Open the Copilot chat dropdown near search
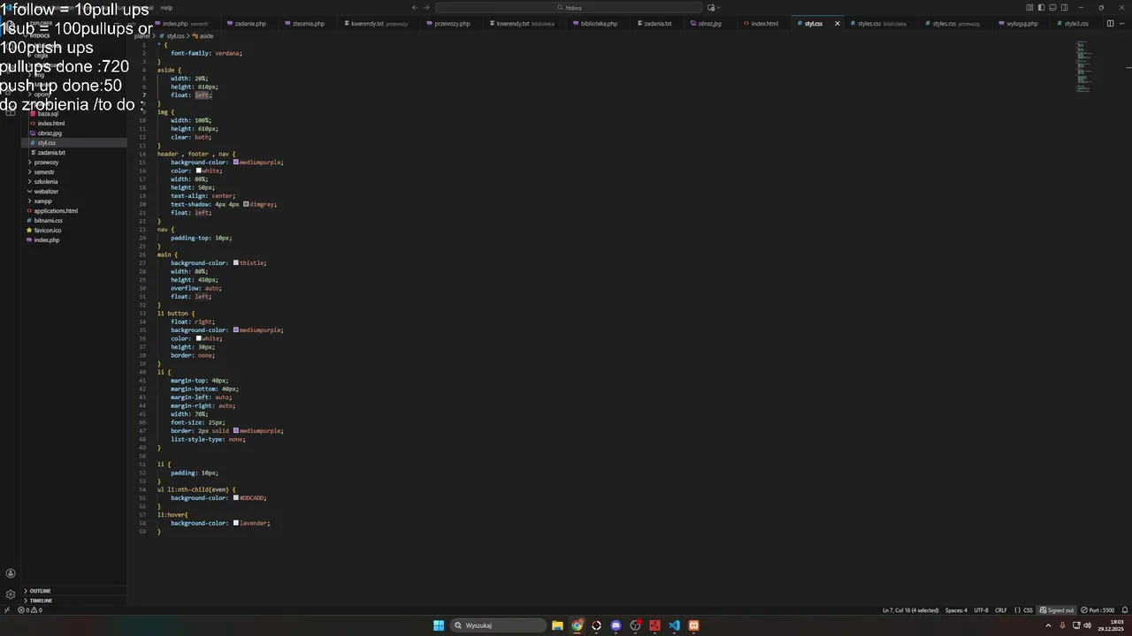The width and height of the screenshot is (1132, 636). pos(712,8)
